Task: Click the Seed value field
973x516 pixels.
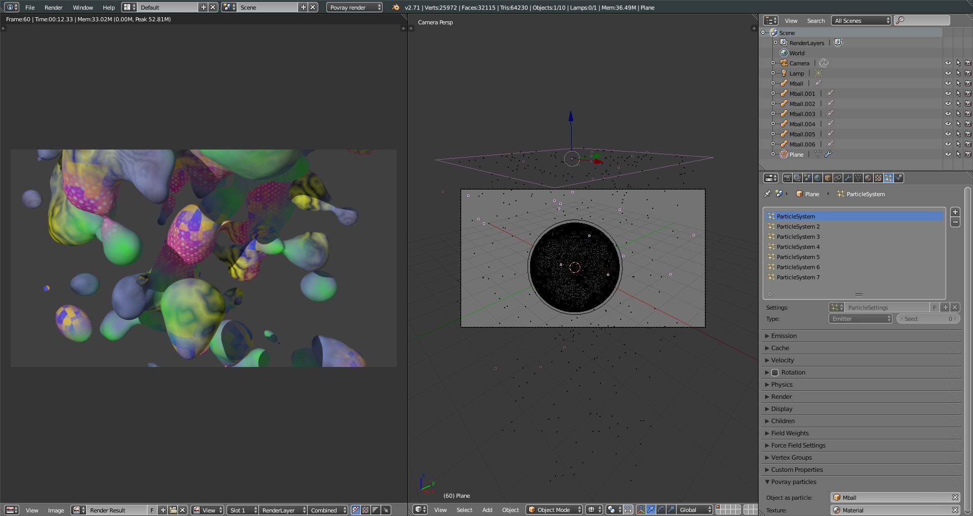Action: (x=928, y=319)
